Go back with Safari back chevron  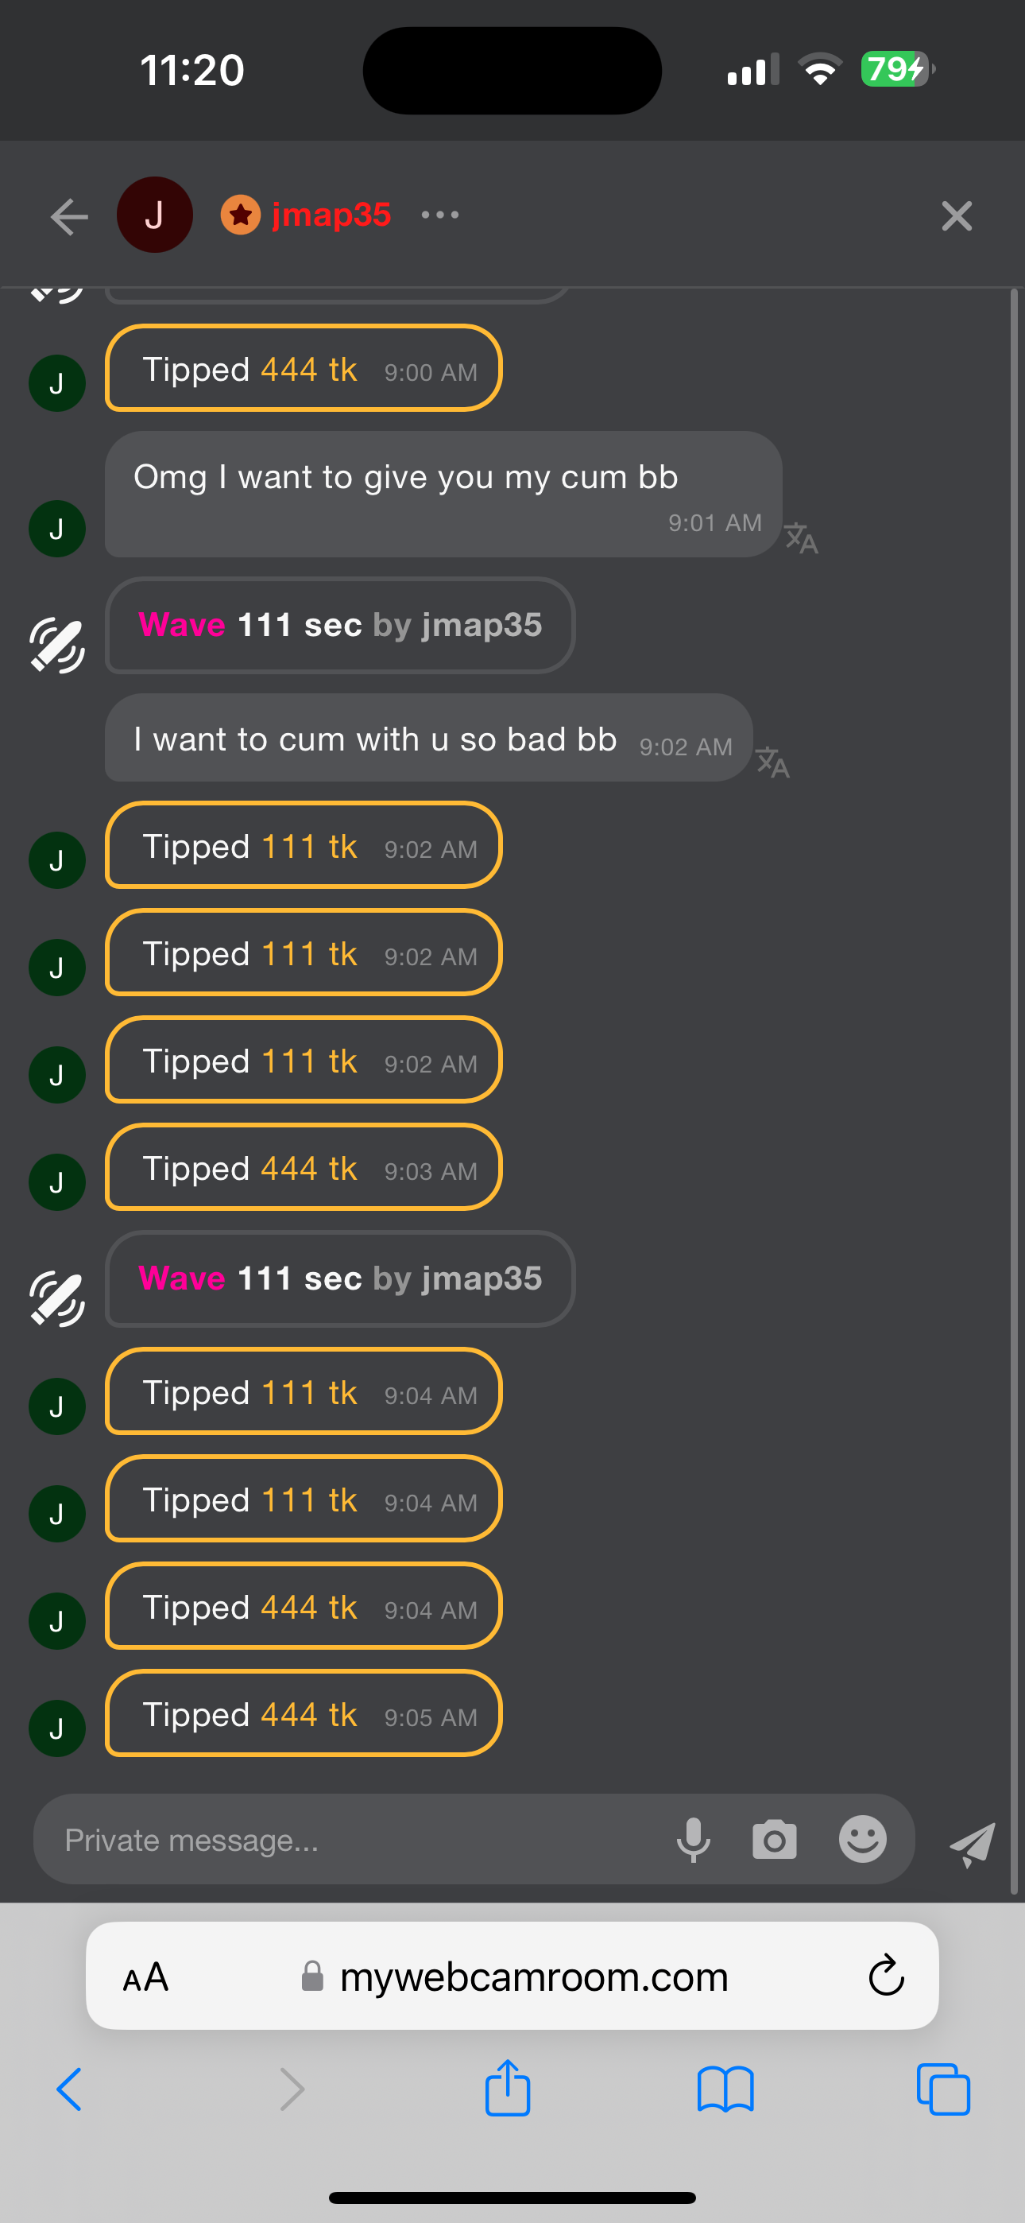69,2089
